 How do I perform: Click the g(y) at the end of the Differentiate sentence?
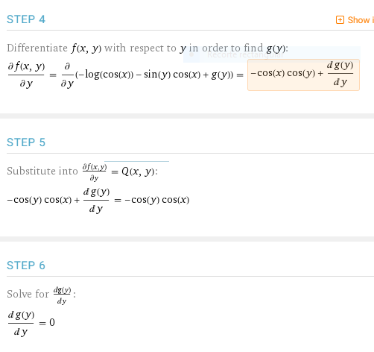tap(276, 48)
